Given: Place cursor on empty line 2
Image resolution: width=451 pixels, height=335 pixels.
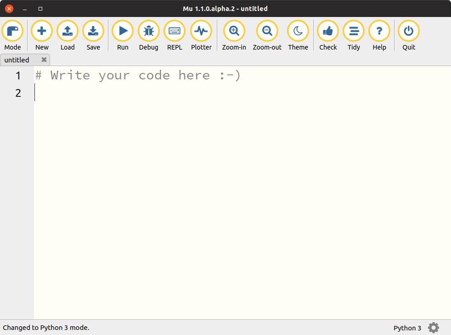Looking at the screenshot, I should point(242,93).
